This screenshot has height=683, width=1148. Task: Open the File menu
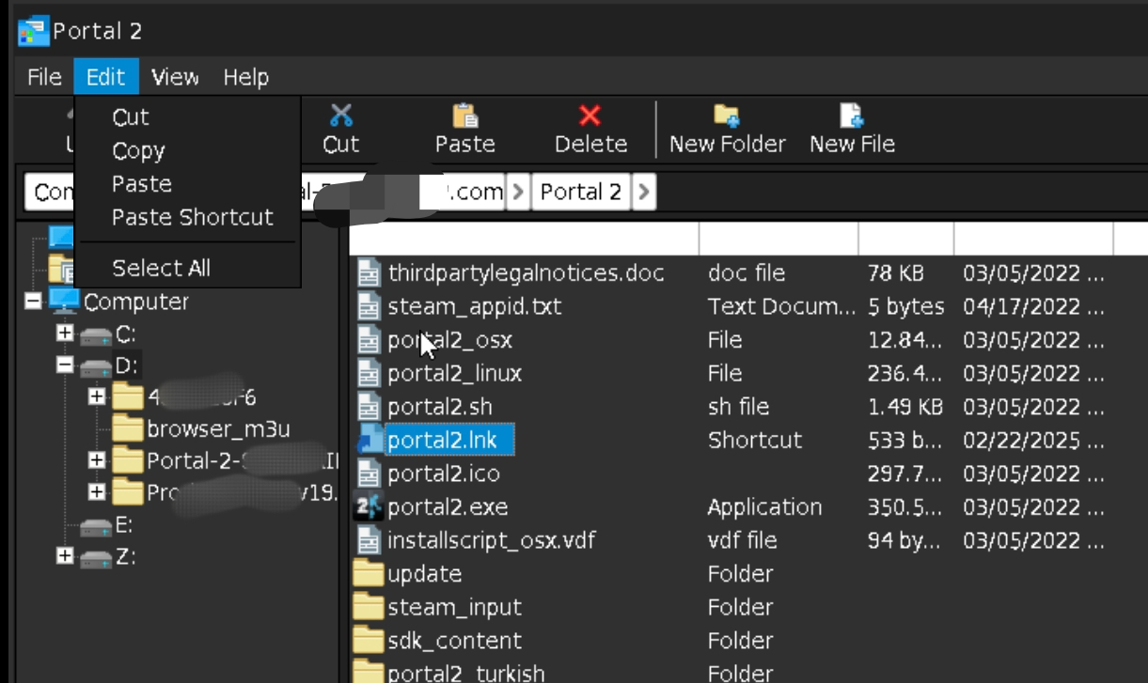(44, 77)
